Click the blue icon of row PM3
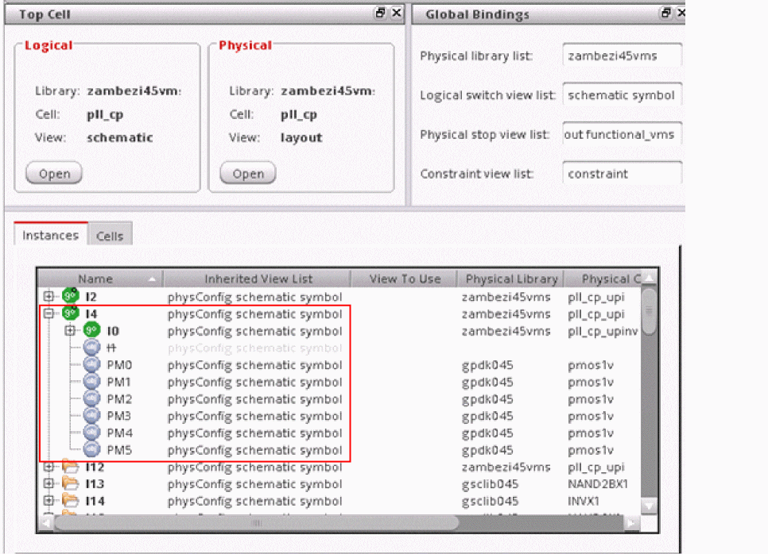Image resolution: width=768 pixels, height=554 pixels. coord(91,416)
